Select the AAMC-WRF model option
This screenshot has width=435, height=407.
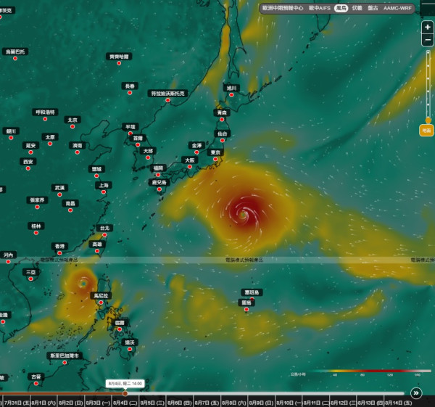tap(397, 8)
